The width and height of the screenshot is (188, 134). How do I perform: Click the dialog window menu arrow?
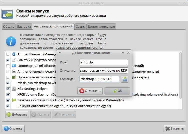click(60, 53)
